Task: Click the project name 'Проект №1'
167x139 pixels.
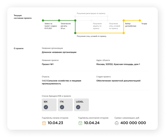Action: pos(48,64)
